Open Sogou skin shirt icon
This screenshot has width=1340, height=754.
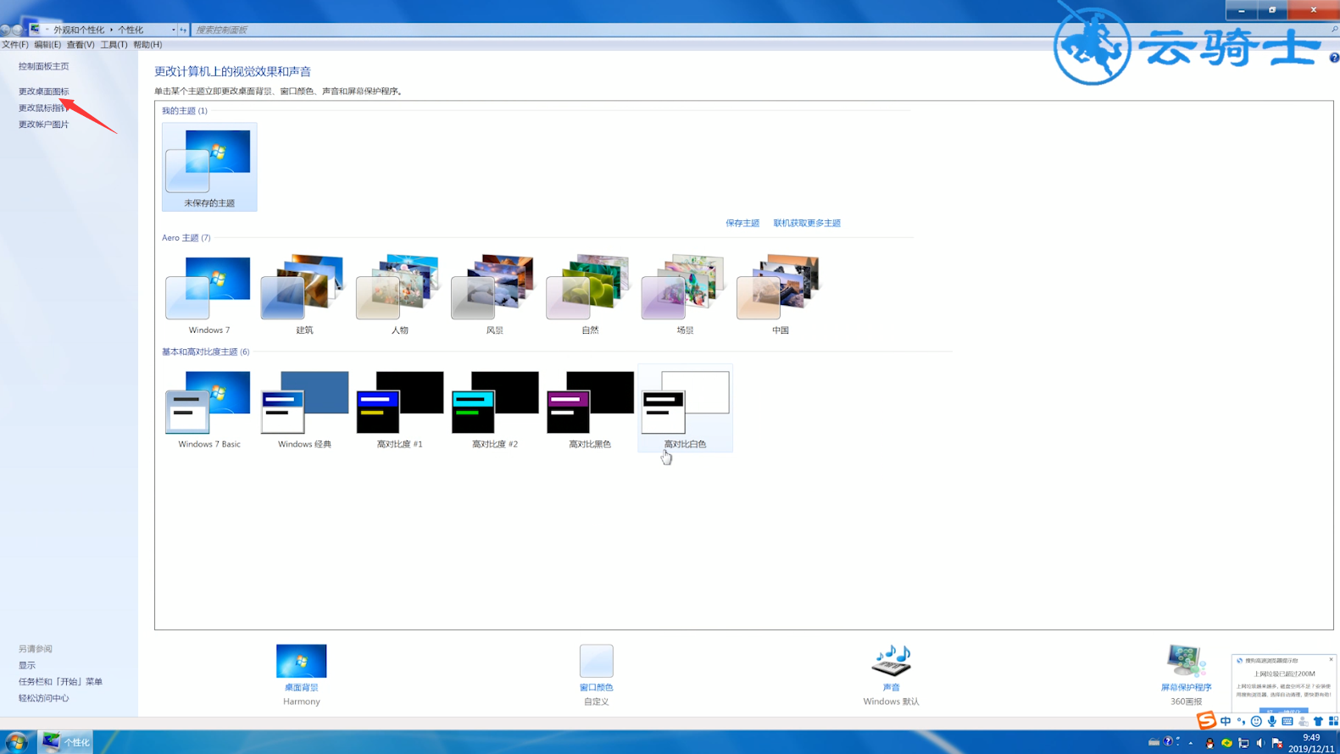click(x=1318, y=721)
